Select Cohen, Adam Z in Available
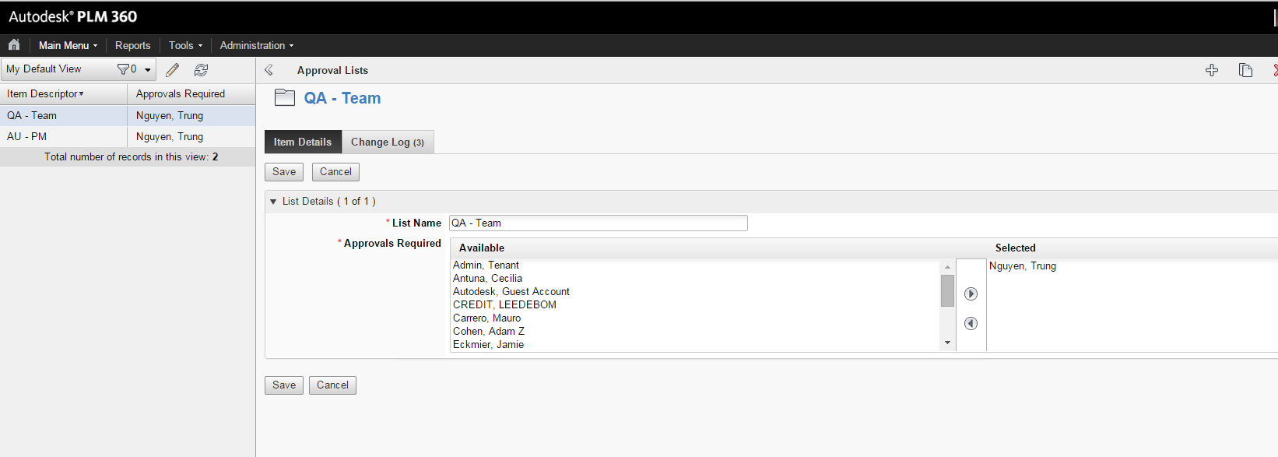This screenshot has height=457, width=1278. tap(489, 331)
